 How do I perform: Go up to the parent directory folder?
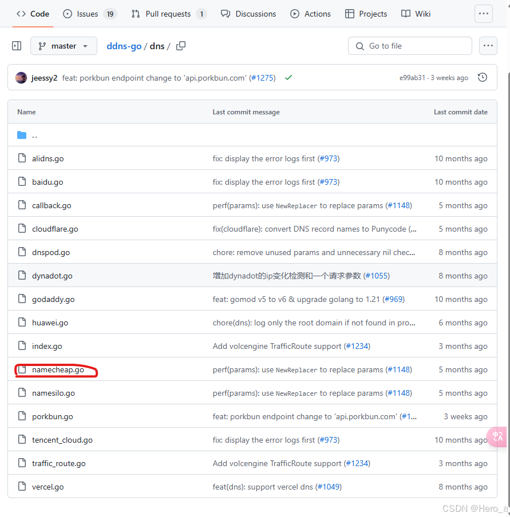(27, 135)
